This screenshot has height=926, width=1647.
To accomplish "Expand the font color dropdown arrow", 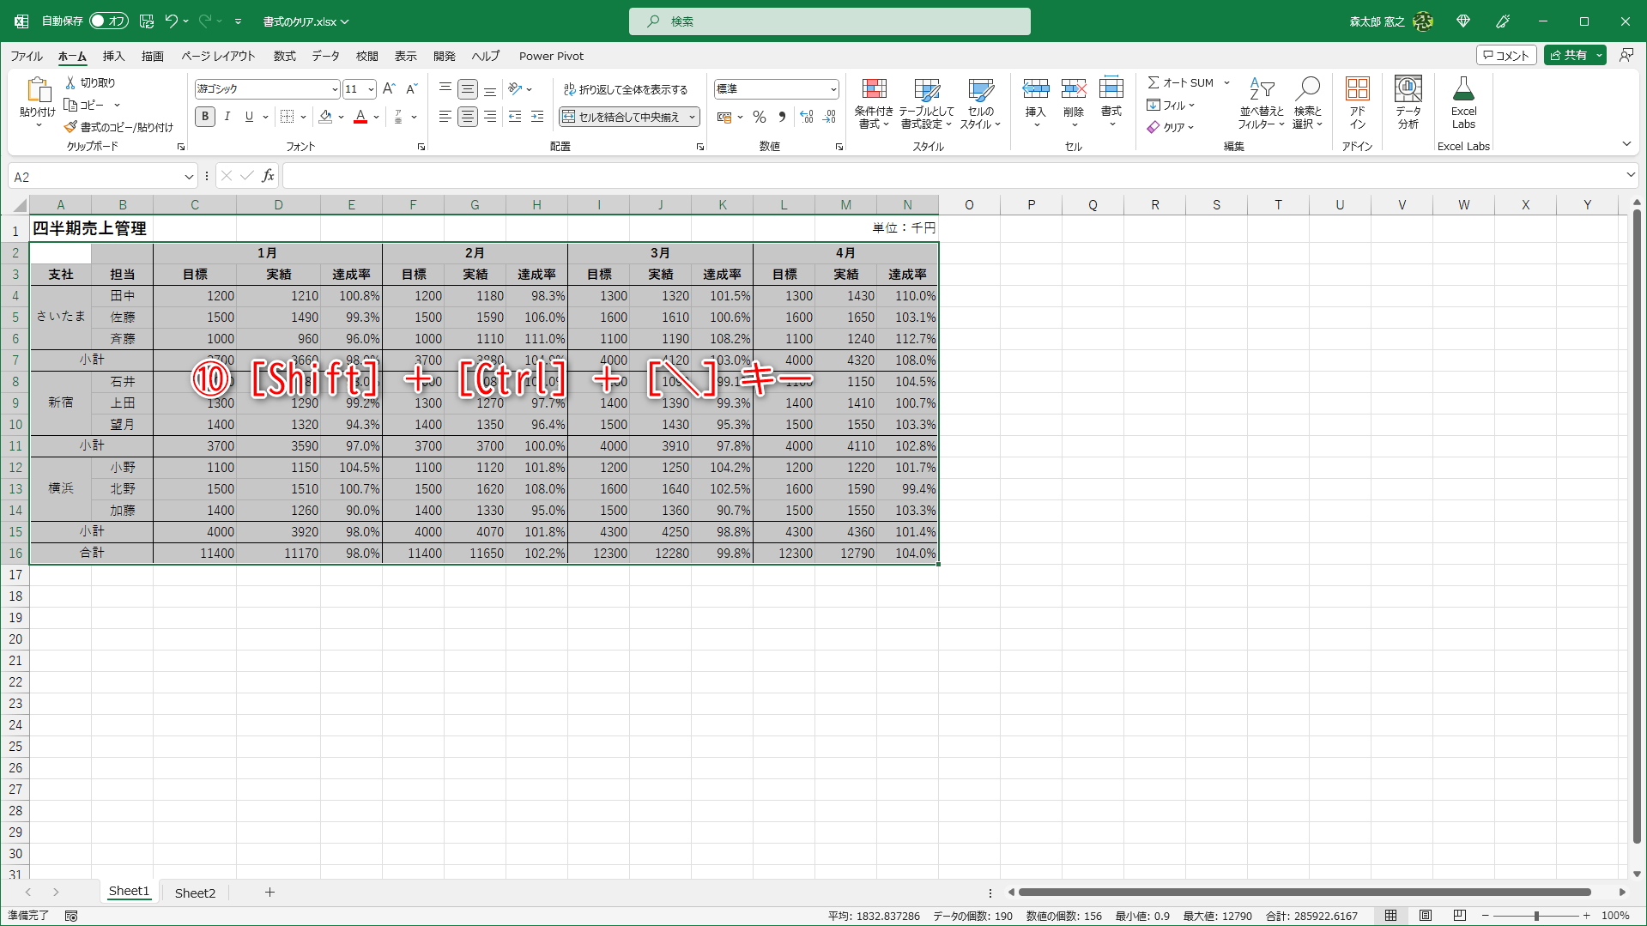I will pos(376,117).
